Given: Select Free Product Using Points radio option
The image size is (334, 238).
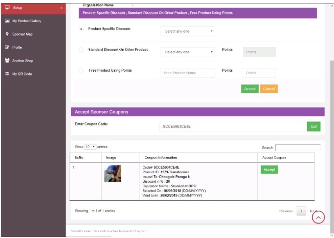Looking at the screenshot, I should (81, 71).
